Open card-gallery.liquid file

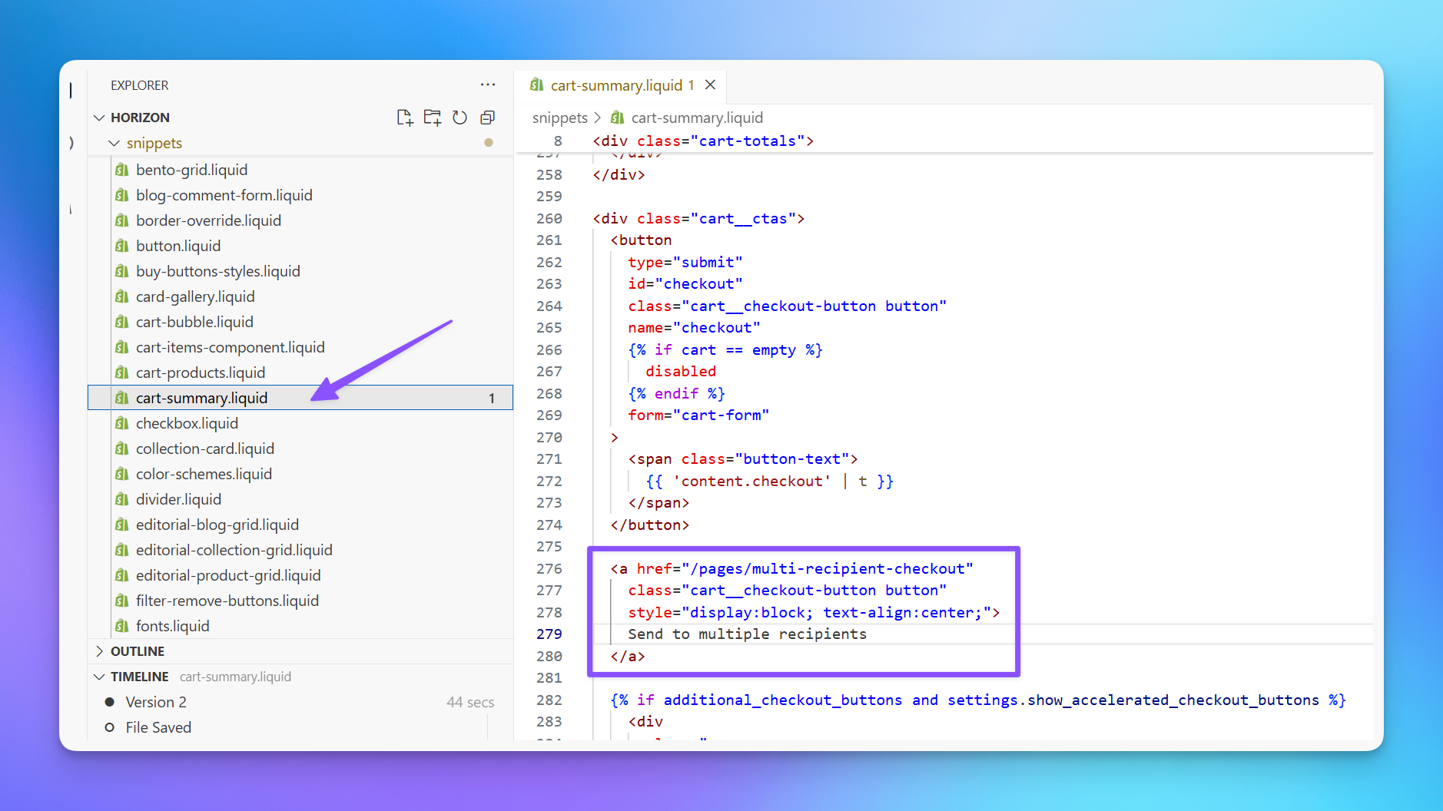(195, 296)
